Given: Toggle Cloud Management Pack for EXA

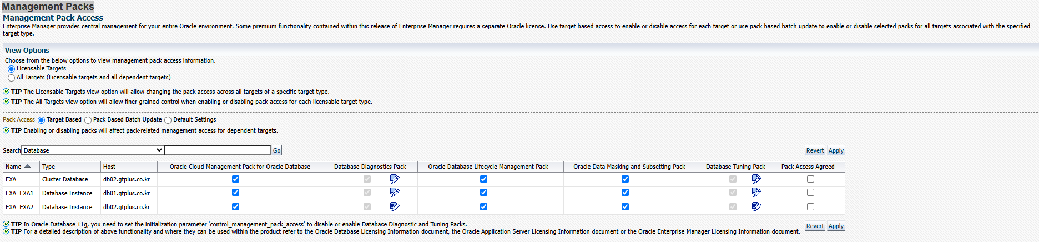Looking at the screenshot, I should point(235,179).
